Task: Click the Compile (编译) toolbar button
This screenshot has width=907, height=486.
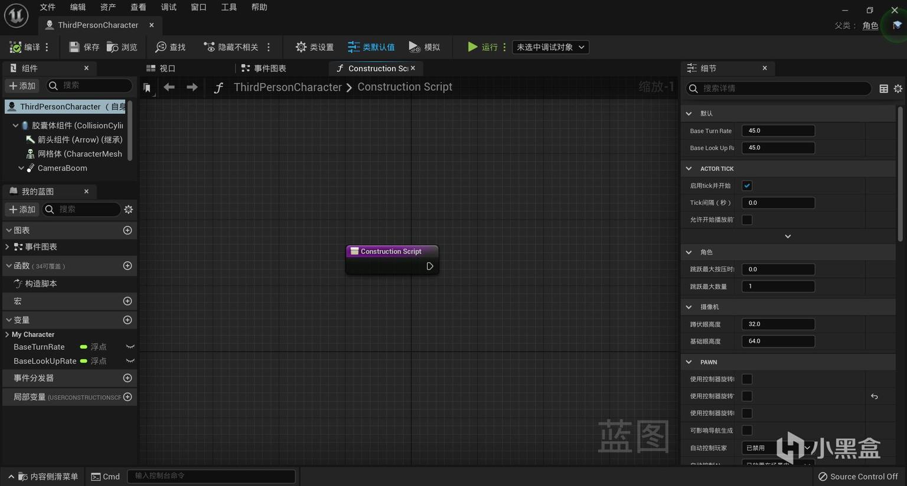Action: [25, 47]
